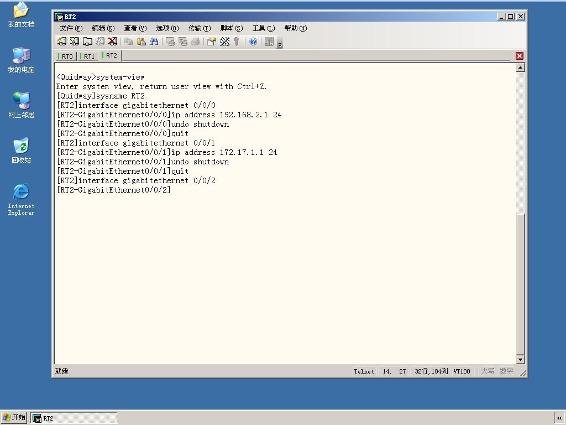Click VT100 in the status bar
566x425 pixels.
pyautogui.click(x=462, y=371)
